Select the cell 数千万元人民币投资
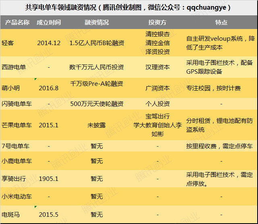The height and width of the screenshot is (224, 258). (97, 67)
